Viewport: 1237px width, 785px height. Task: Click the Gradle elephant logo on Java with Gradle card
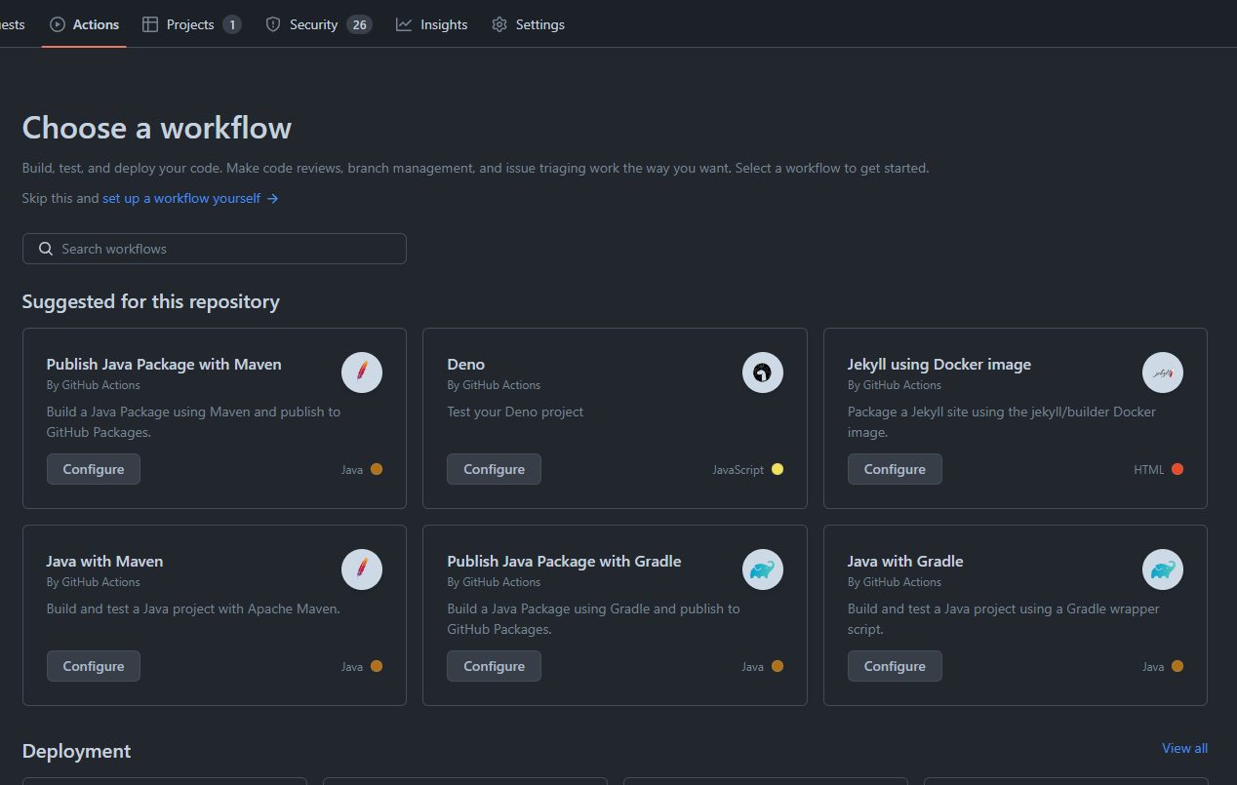pos(1163,569)
